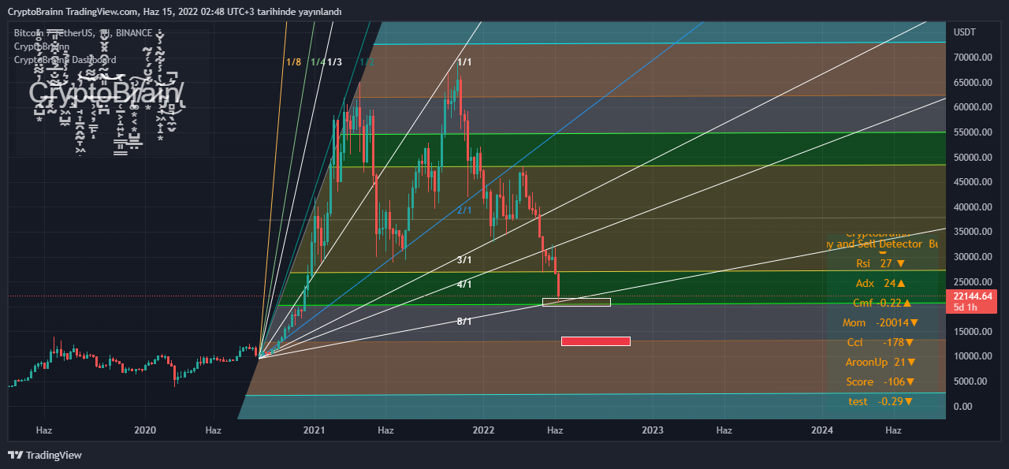Screen dimensions: 1009x469
Task: Click the Haz label between 2023 and 2024
Action: [x=724, y=430]
